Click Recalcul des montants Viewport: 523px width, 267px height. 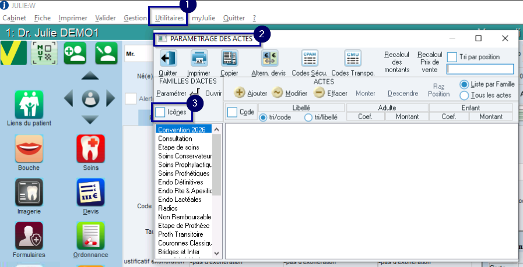(397, 62)
